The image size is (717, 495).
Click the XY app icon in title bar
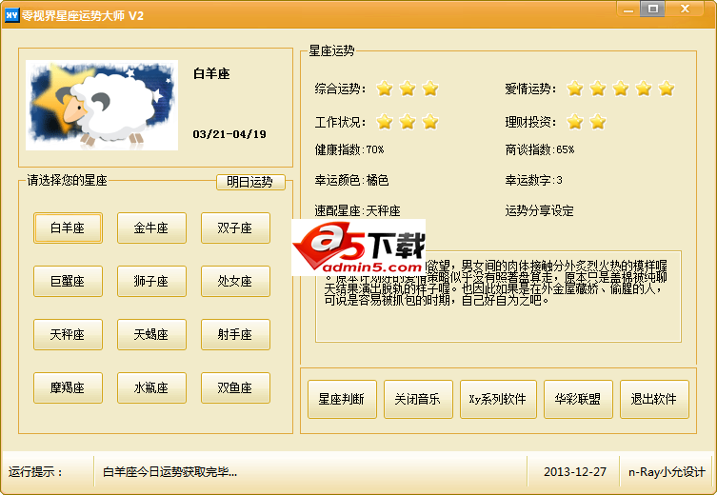click(x=11, y=15)
